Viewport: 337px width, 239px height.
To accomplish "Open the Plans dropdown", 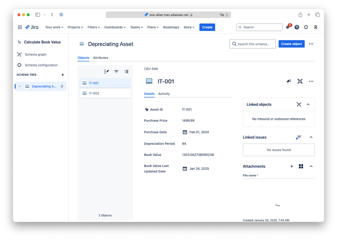I will 153,27.
